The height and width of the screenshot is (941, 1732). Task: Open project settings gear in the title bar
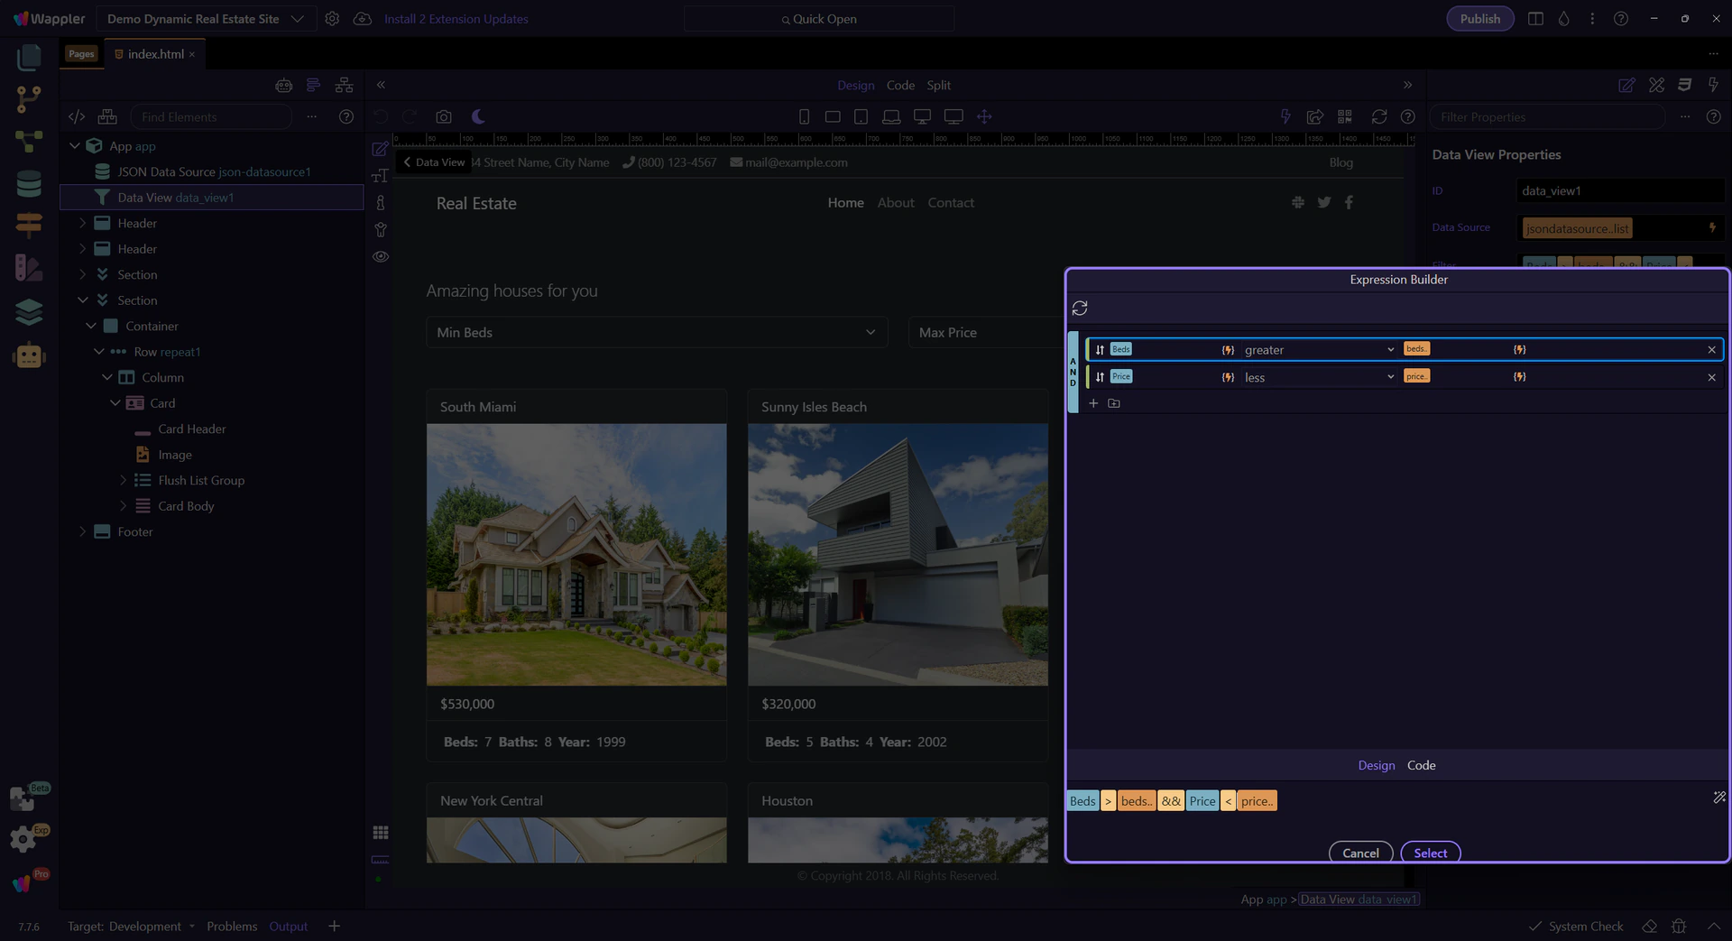point(332,19)
